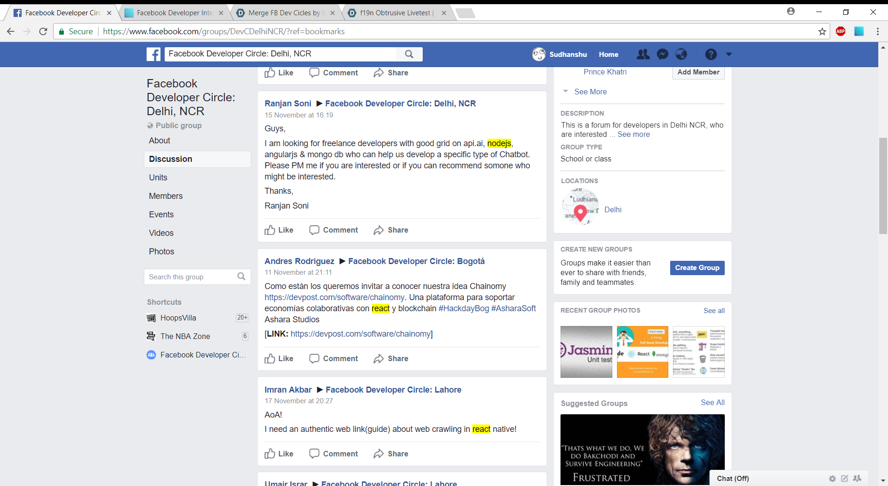Like Imran Akbar's post
Viewport: 888px width, 486px height.
(x=279, y=454)
